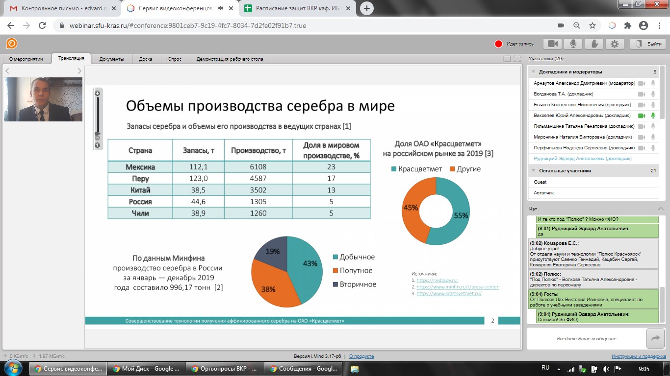Click the normal-size square view icon

tap(507, 59)
